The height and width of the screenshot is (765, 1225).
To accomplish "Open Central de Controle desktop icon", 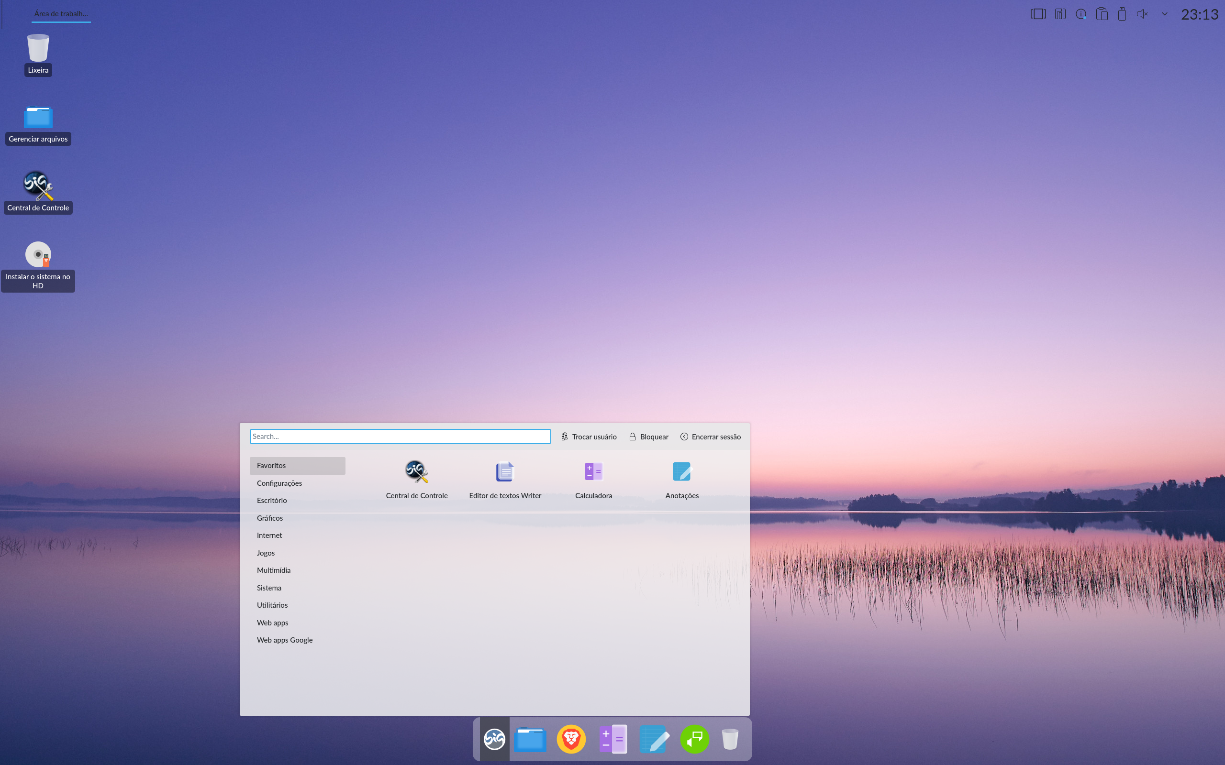I will click(x=38, y=193).
